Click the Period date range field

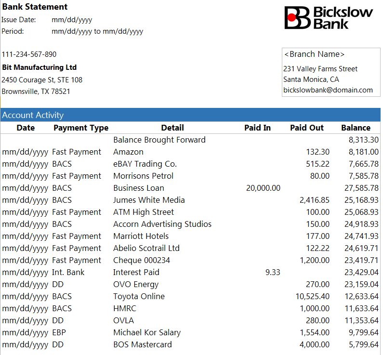(97, 31)
